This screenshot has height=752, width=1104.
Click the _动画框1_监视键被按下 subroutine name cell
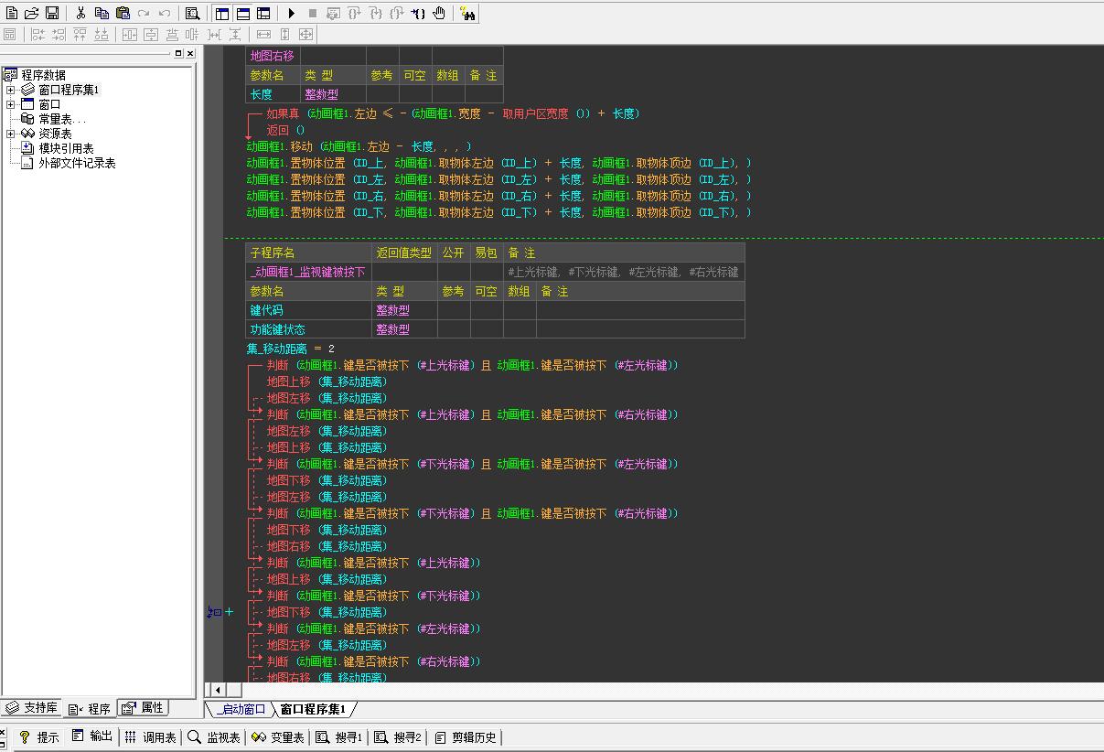point(308,272)
